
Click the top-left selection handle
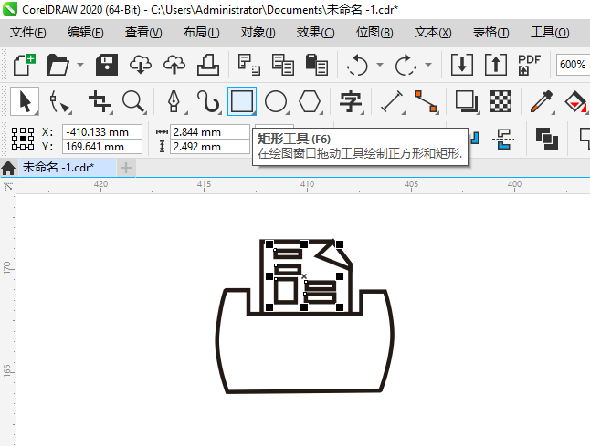pyautogui.click(x=269, y=244)
